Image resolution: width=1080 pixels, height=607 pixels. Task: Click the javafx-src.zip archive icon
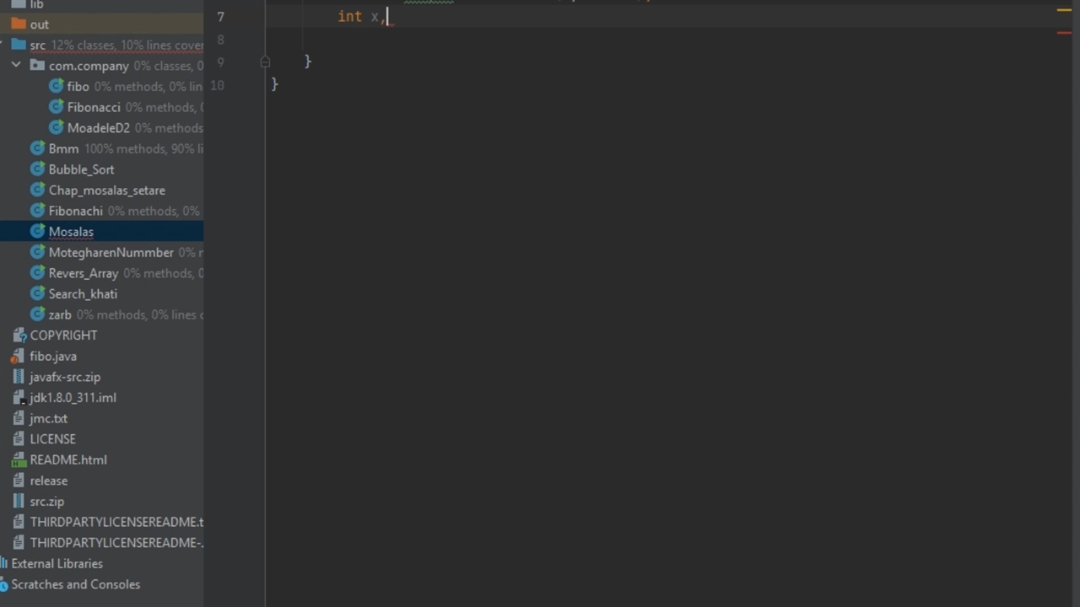pos(19,377)
